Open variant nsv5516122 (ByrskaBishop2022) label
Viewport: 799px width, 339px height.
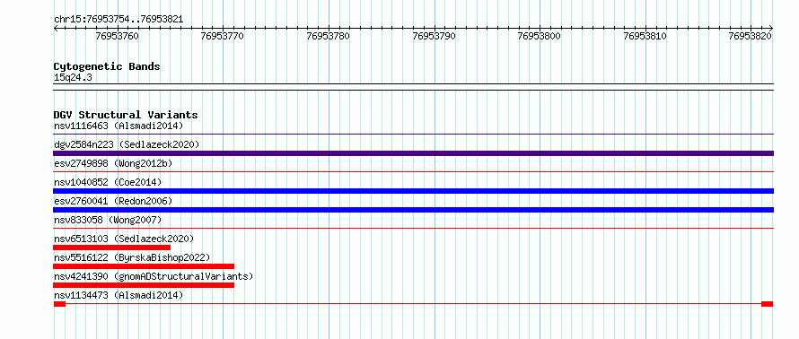[131, 257]
